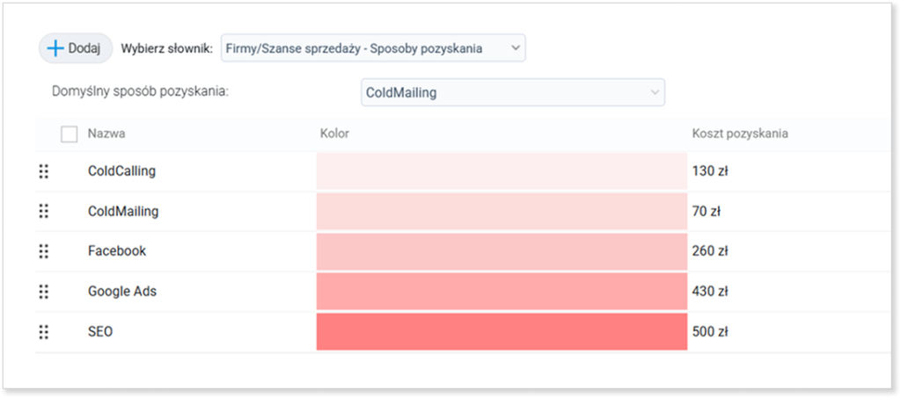Viewport: 901px width, 398px height.
Task: Select the Google Ads row name
Action: (121, 292)
